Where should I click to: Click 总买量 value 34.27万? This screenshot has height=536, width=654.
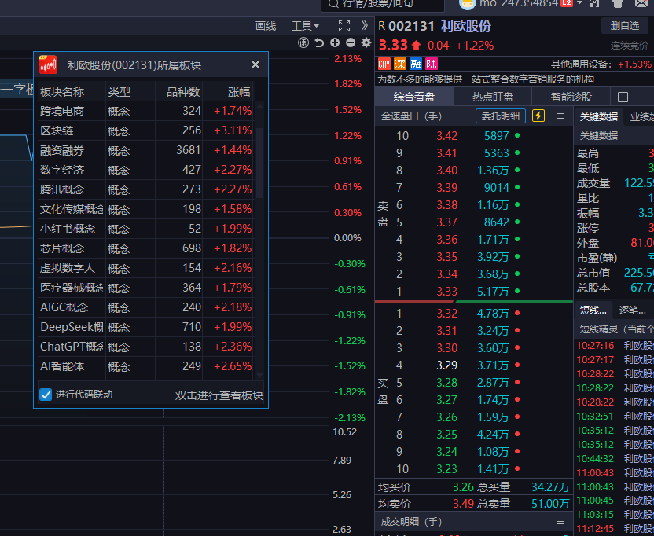click(550, 487)
